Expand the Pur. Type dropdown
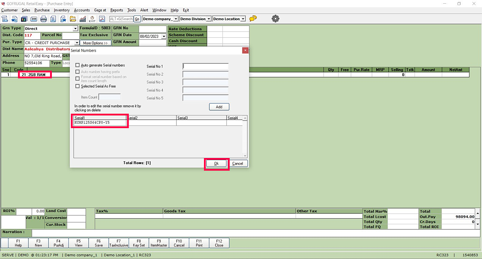482x259 pixels. (x=77, y=43)
